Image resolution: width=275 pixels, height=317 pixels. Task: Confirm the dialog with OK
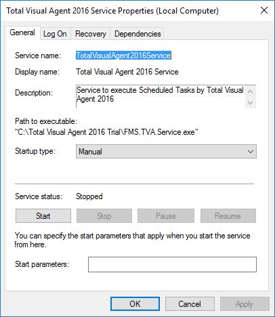[135, 304]
